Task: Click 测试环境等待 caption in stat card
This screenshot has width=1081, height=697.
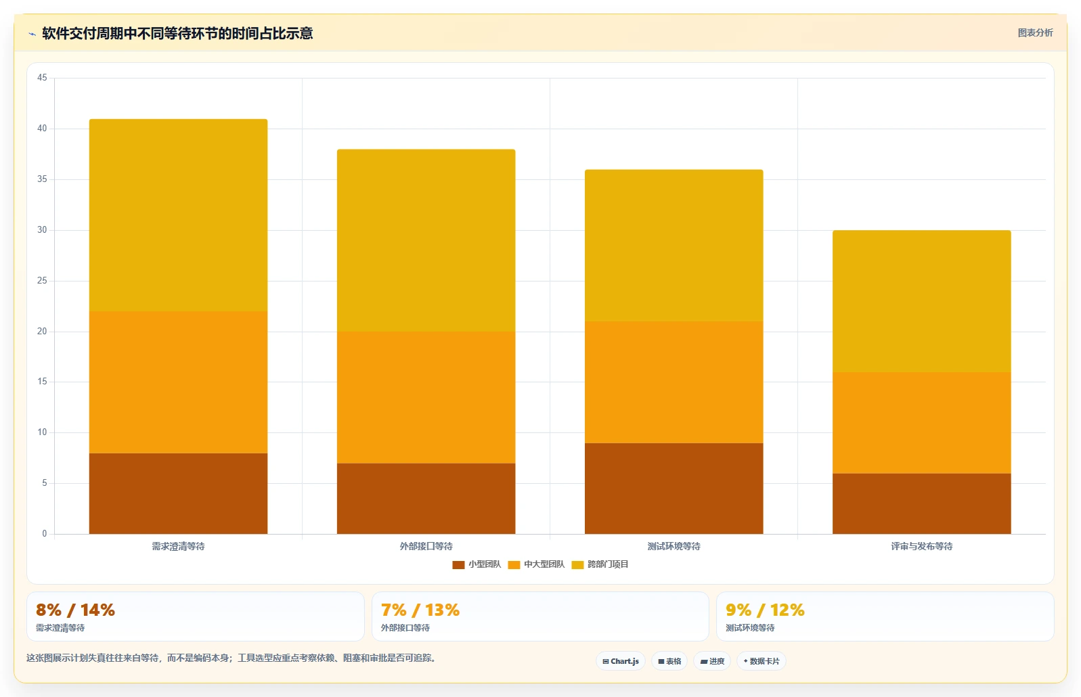Action: tap(750, 628)
